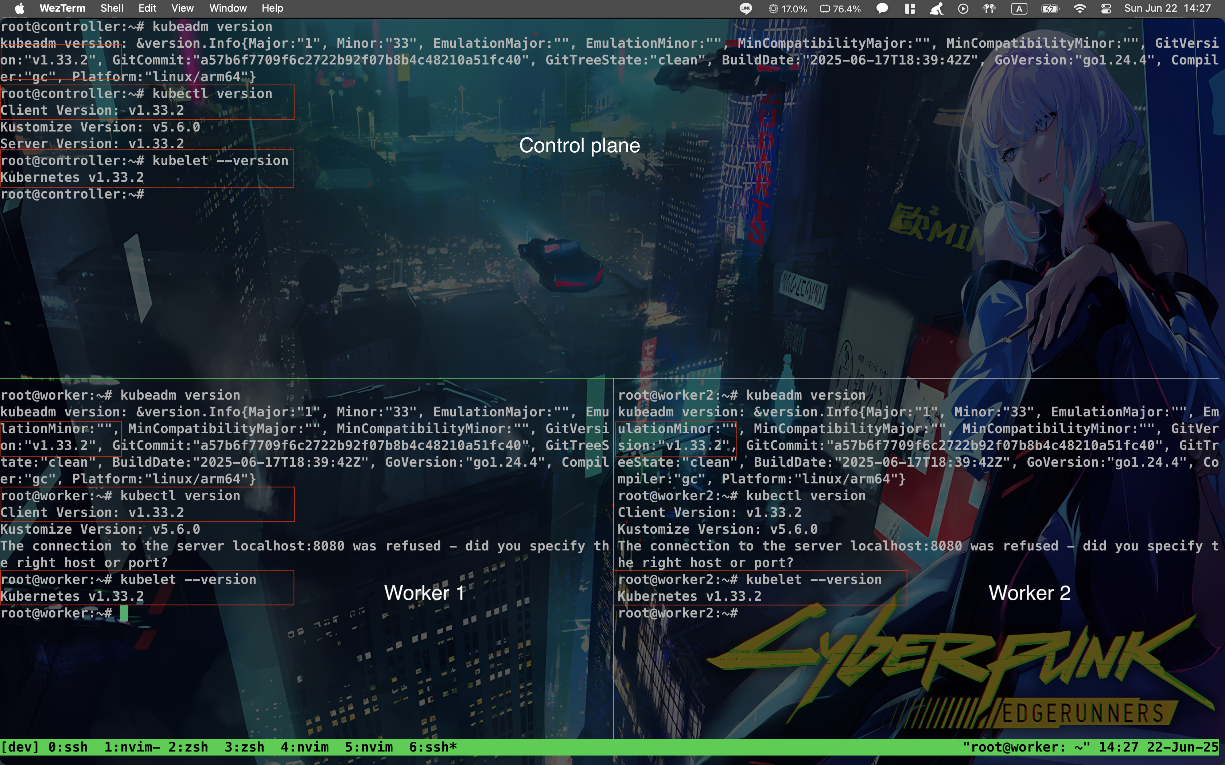Click 'kubelet --version' command in worker pane

[188, 579]
